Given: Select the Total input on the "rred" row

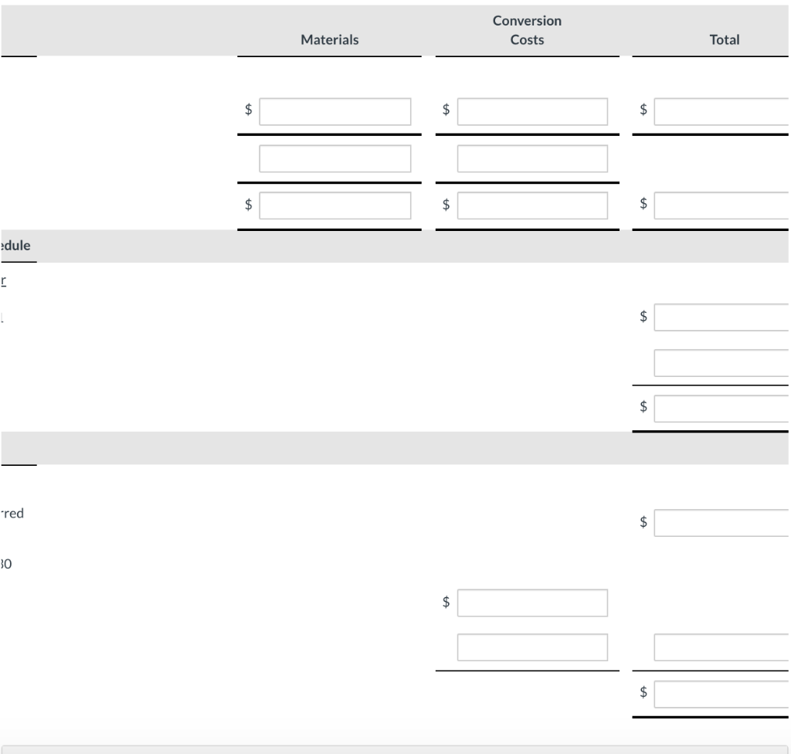Looking at the screenshot, I should 722,522.
